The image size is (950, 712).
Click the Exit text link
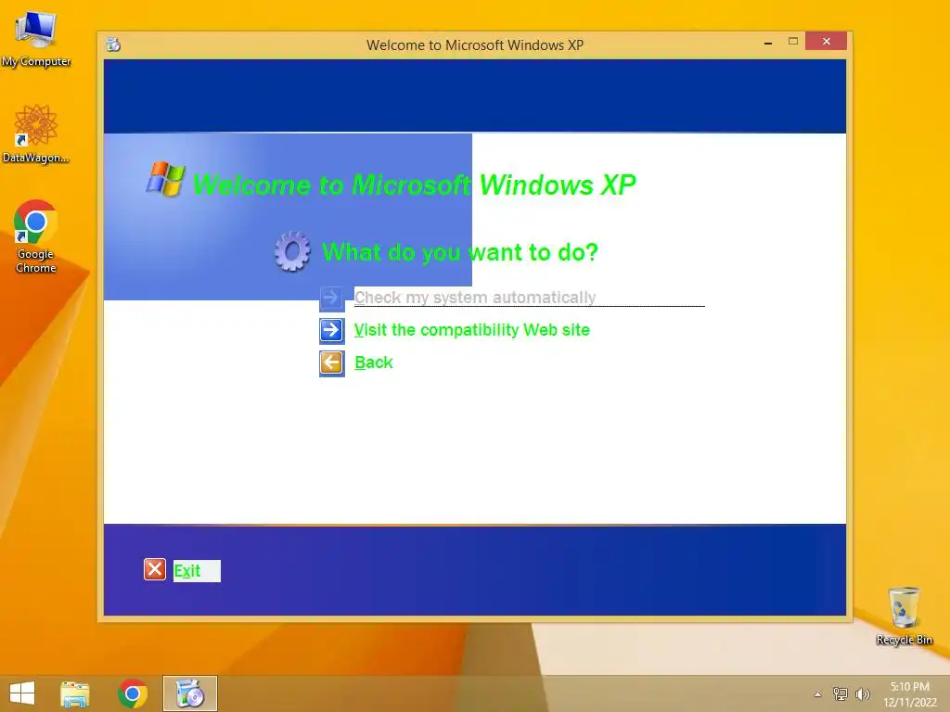[x=187, y=571]
